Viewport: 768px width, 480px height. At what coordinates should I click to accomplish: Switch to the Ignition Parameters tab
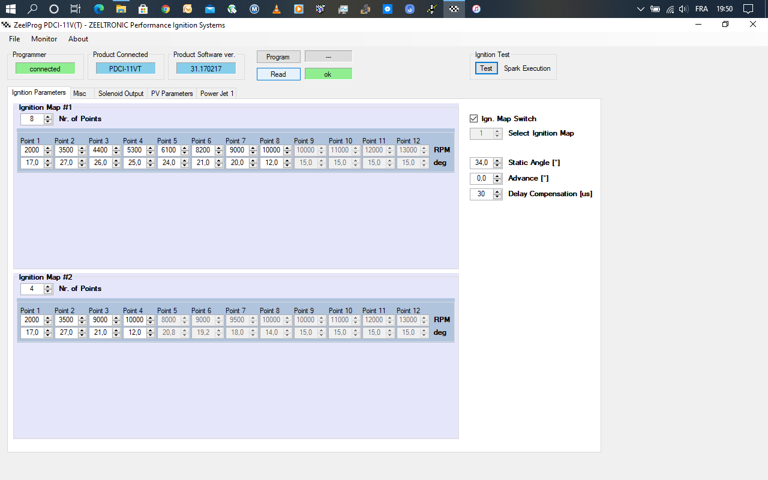click(39, 92)
